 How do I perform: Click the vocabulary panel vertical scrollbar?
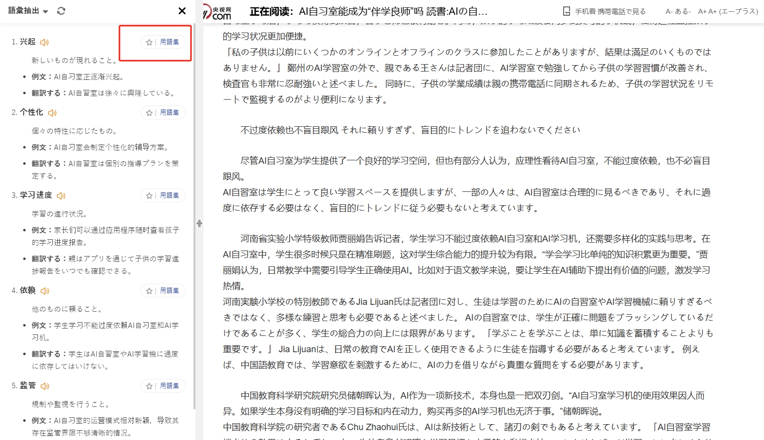click(x=194, y=217)
